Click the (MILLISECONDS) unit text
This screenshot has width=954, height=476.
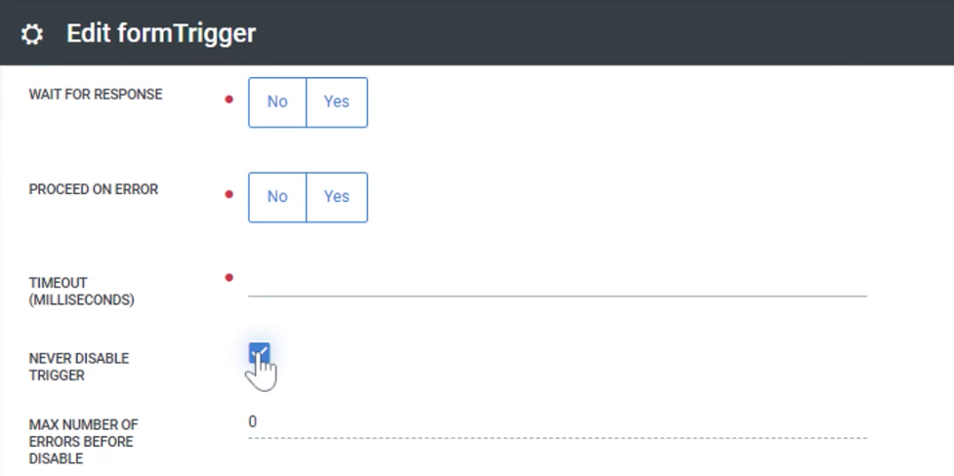click(82, 299)
